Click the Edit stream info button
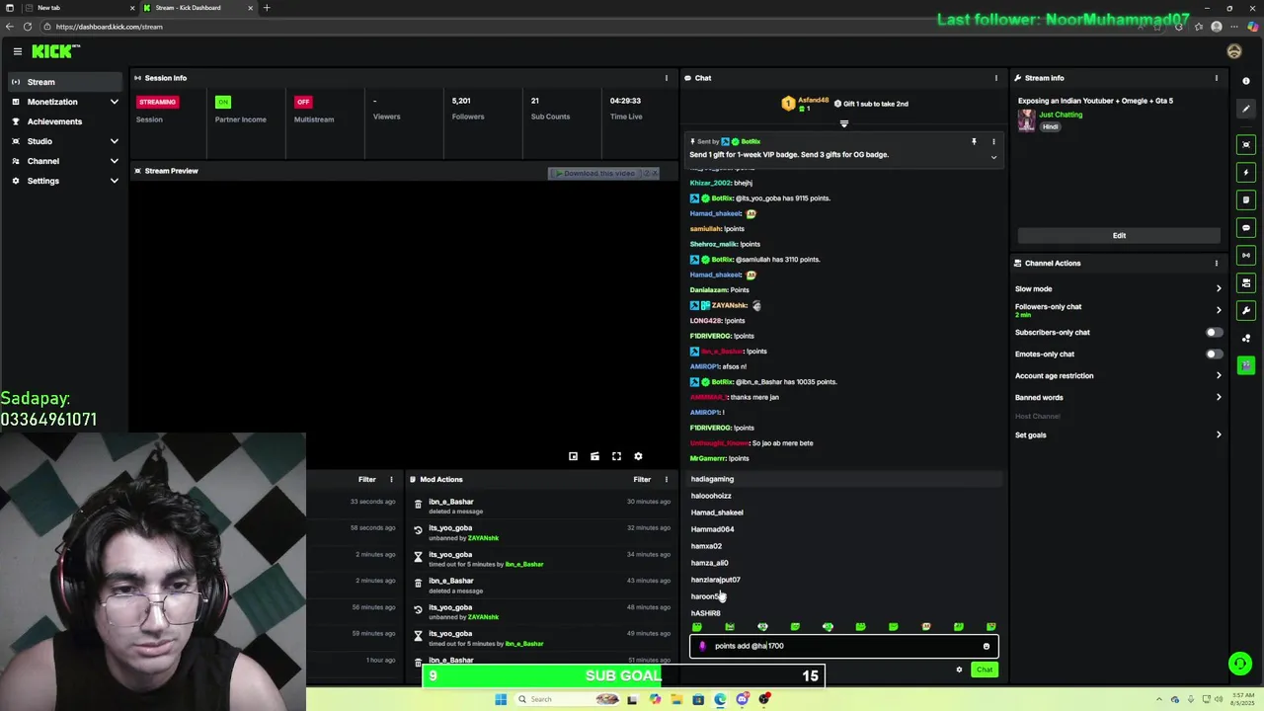The width and height of the screenshot is (1264, 711). [1119, 235]
